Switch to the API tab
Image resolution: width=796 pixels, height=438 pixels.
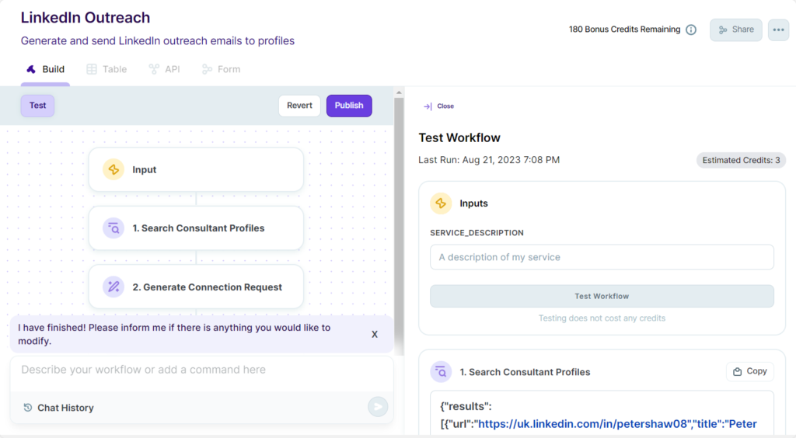pos(164,69)
